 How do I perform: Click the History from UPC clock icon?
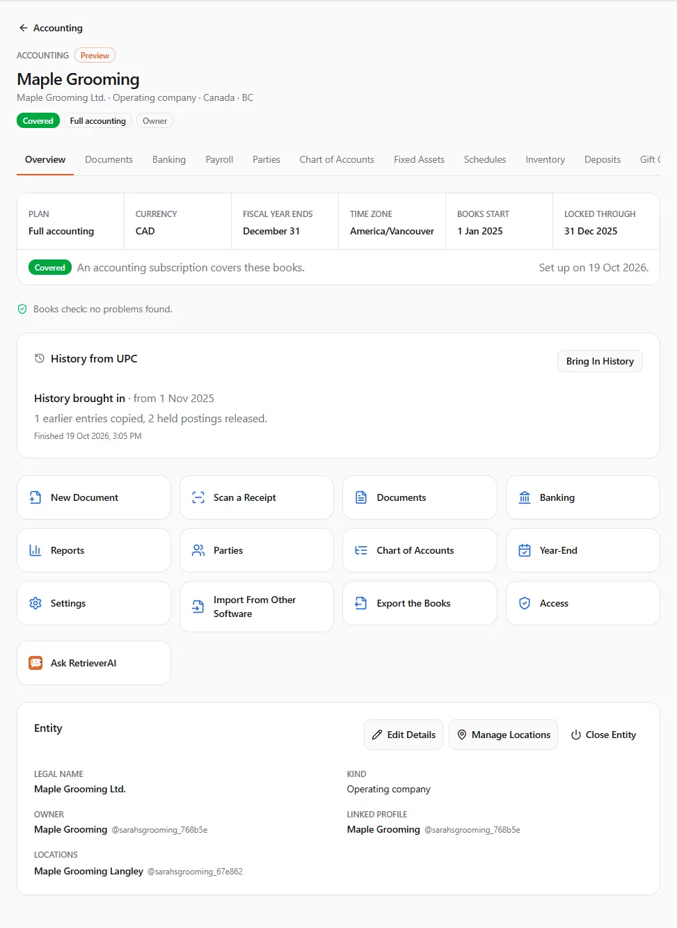(x=40, y=358)
